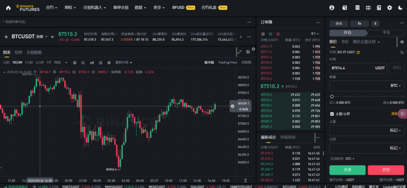Open the globe language icon
This screenshot has width=407, height=188.
pyautogui.click(x=368, y=8)
